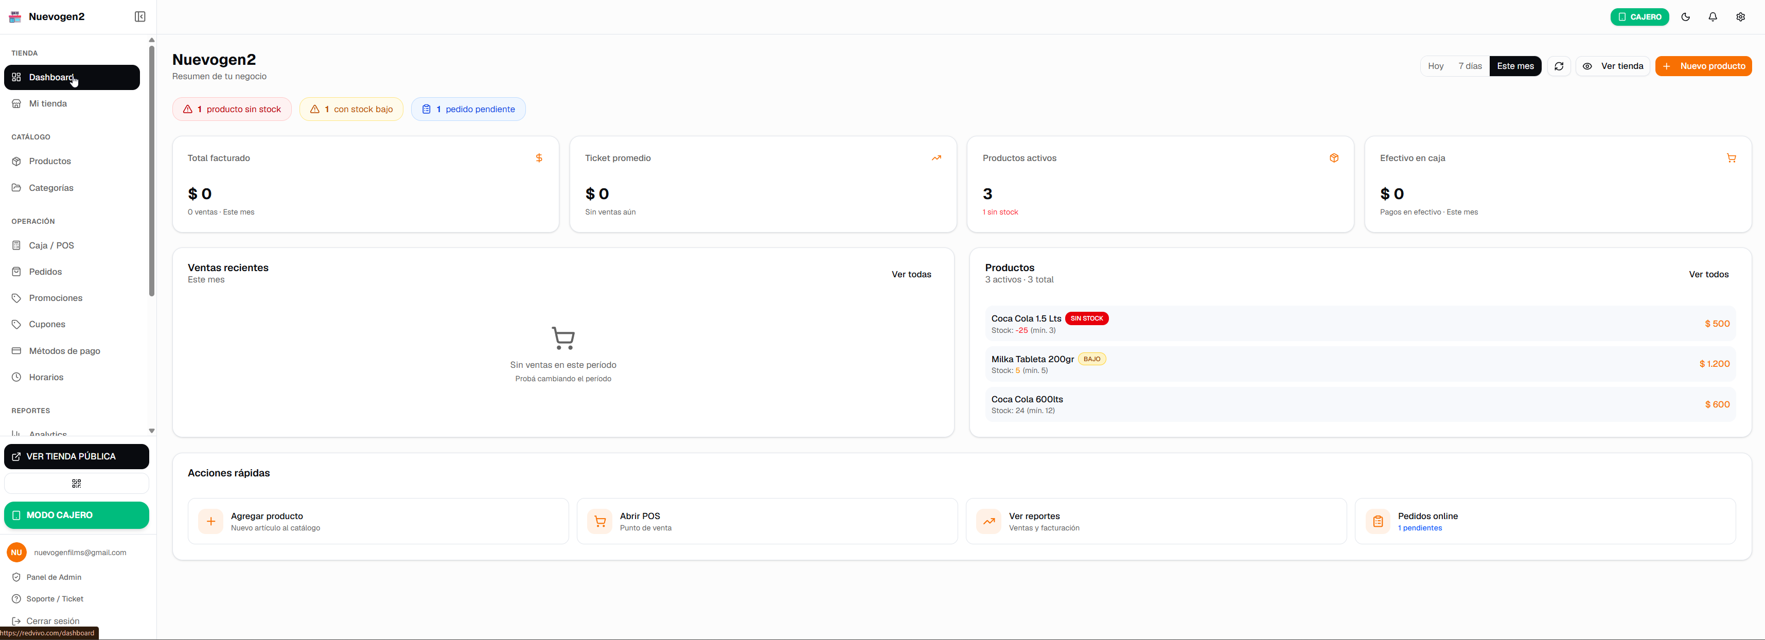Select the Milka Tableta 200gr product row
Image resolution: width=1765 pixels, height=640 pixels.
tap(1360, 364)
